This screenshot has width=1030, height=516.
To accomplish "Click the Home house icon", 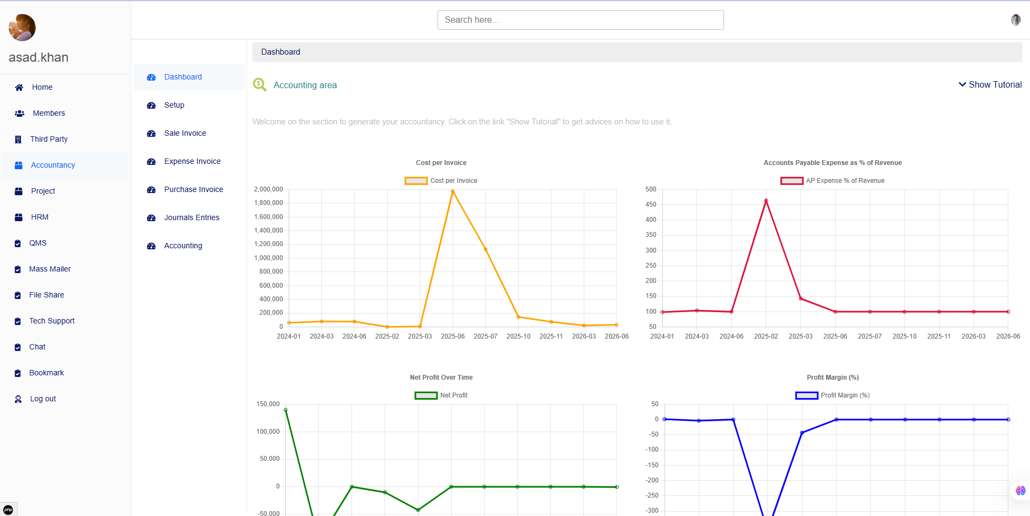I will click(19, 88).
